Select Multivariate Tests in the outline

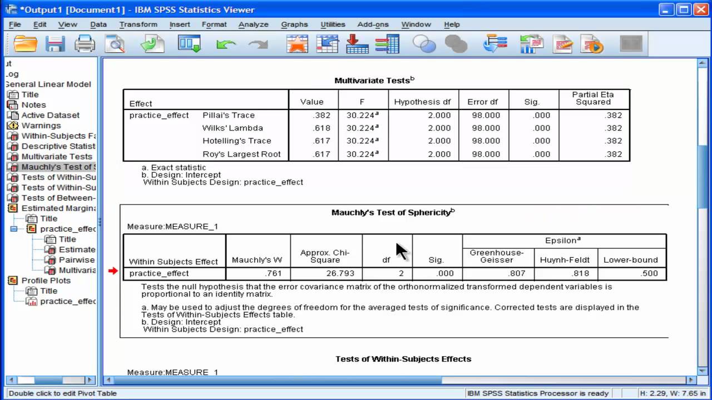[57, 157]
